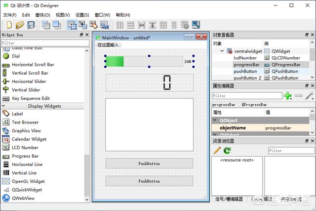
Task: Click the New form toolbar icon
Action: (x=9, y=25)
